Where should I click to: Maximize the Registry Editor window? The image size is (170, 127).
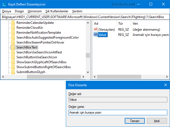pos(151,4)
